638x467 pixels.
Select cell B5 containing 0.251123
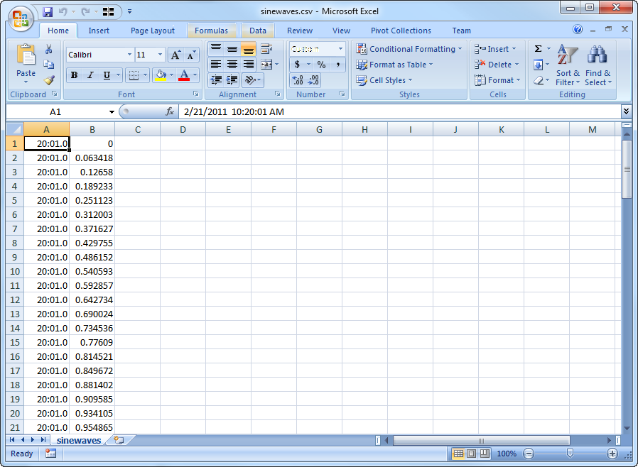(x=92, y=200)
